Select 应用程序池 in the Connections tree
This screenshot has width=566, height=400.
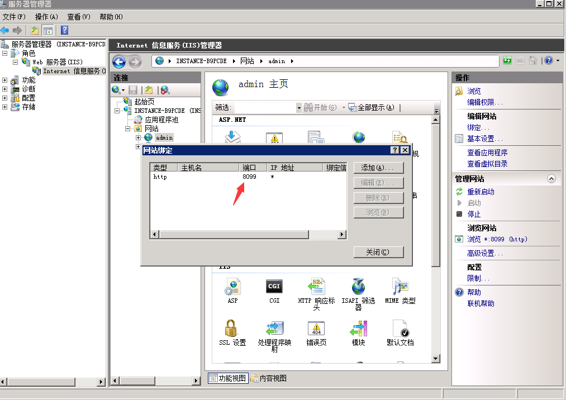(x=161, y=120)
